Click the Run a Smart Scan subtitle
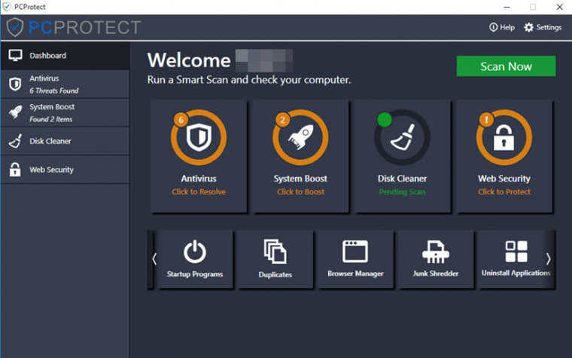This screenshot has height=358, width=572. point(249,80)
